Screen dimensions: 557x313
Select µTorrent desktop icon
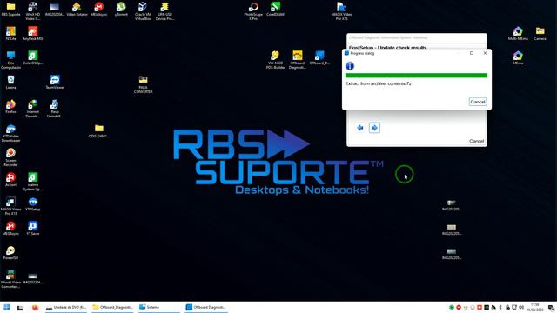click(x=121, y=10)
